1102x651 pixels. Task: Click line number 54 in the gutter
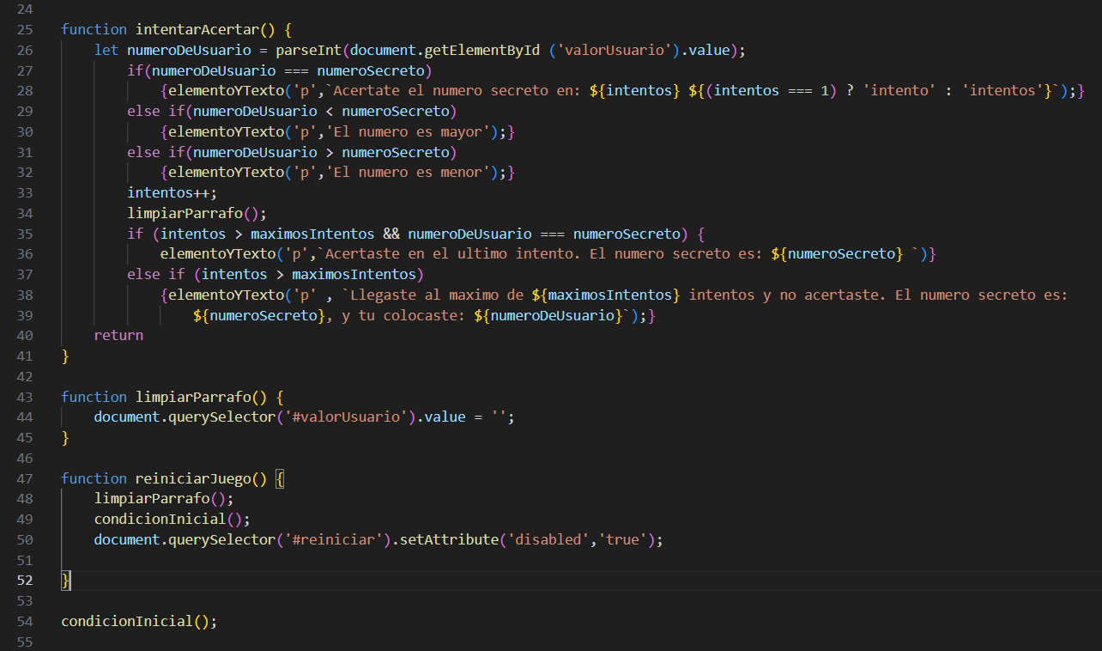pyautogui.click(x=24, y=621)
